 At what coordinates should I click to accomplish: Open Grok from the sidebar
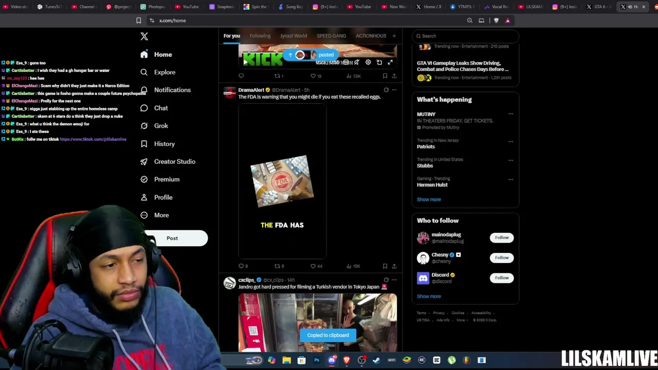tap(154, 126)
